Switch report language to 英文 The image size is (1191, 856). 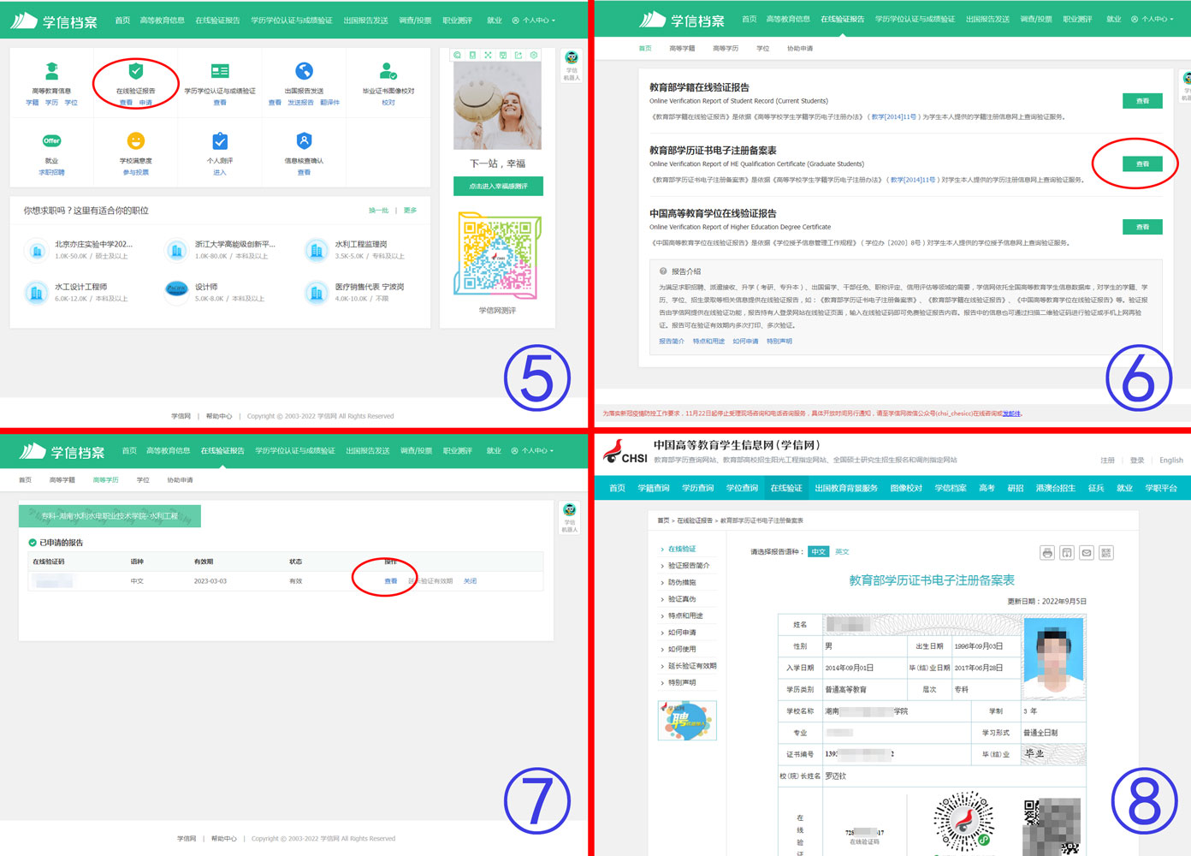pos(842,552)
